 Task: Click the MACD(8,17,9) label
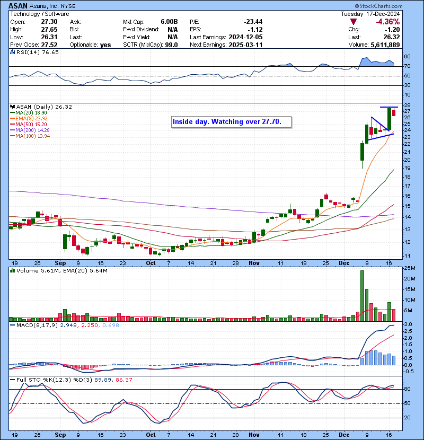tap(37, 325)
